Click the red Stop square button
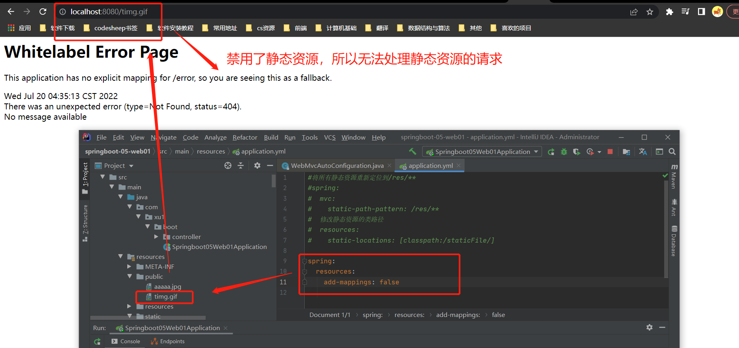Viewport: 739px width, 348px height. pos(610,152)
